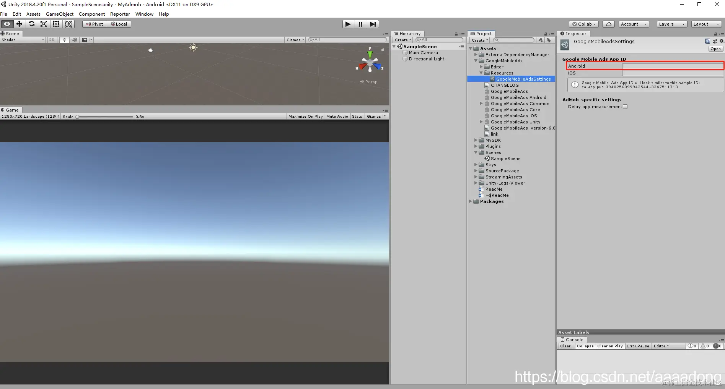Clear the Console log
The height and width of the screenshot is (389, 725).
tap(565, 346)
